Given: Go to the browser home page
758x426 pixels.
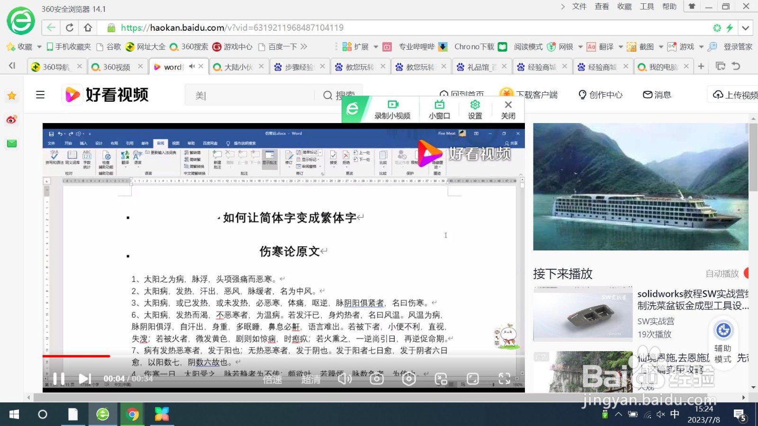Looking at the screenshot, I should tap(88, 27).
